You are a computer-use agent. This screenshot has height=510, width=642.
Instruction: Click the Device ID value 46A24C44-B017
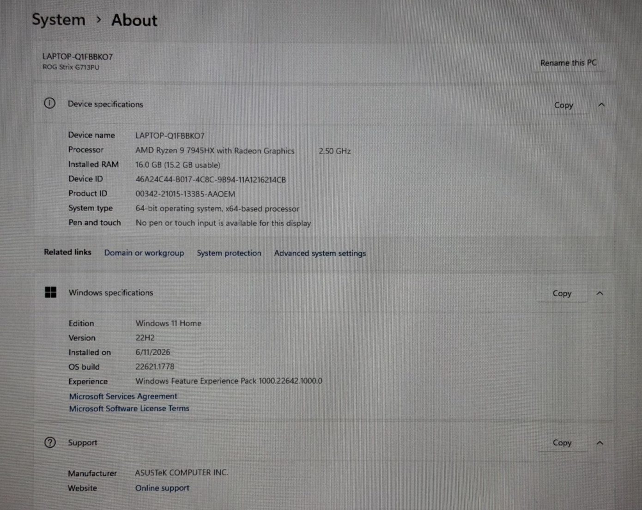(211, 180)
